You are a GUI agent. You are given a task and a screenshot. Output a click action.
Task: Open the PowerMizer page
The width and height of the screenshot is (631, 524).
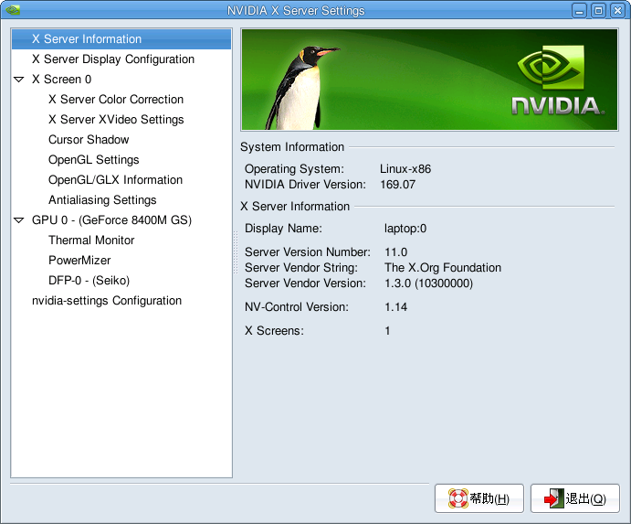[79, 261]
